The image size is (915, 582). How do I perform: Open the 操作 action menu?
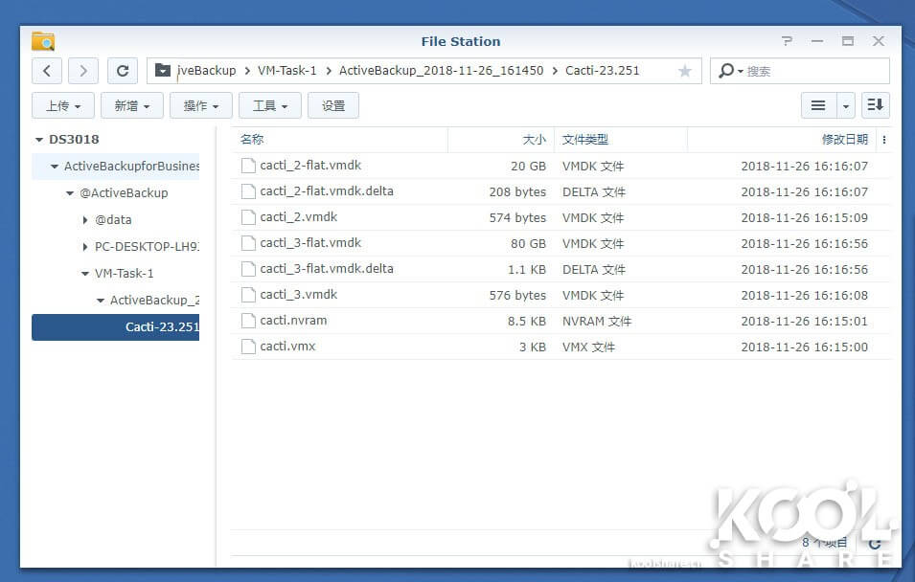click(x=201, y=105)
